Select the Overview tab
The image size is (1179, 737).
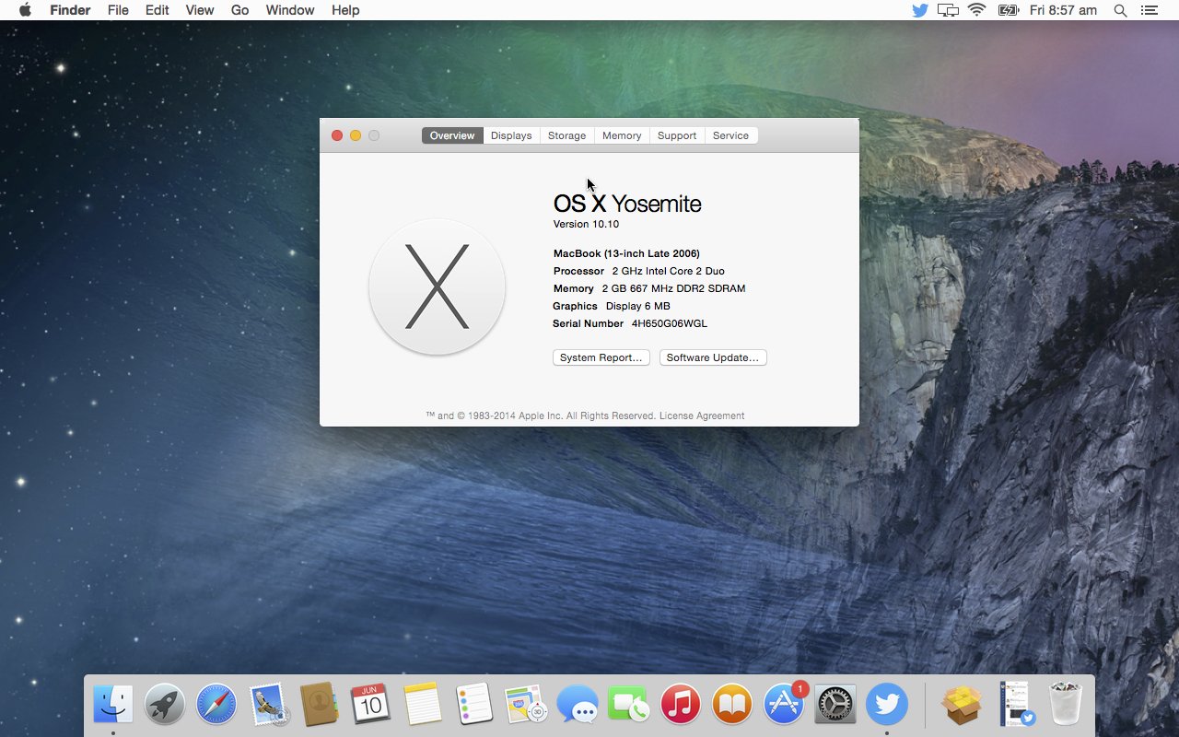coord(452,135)
